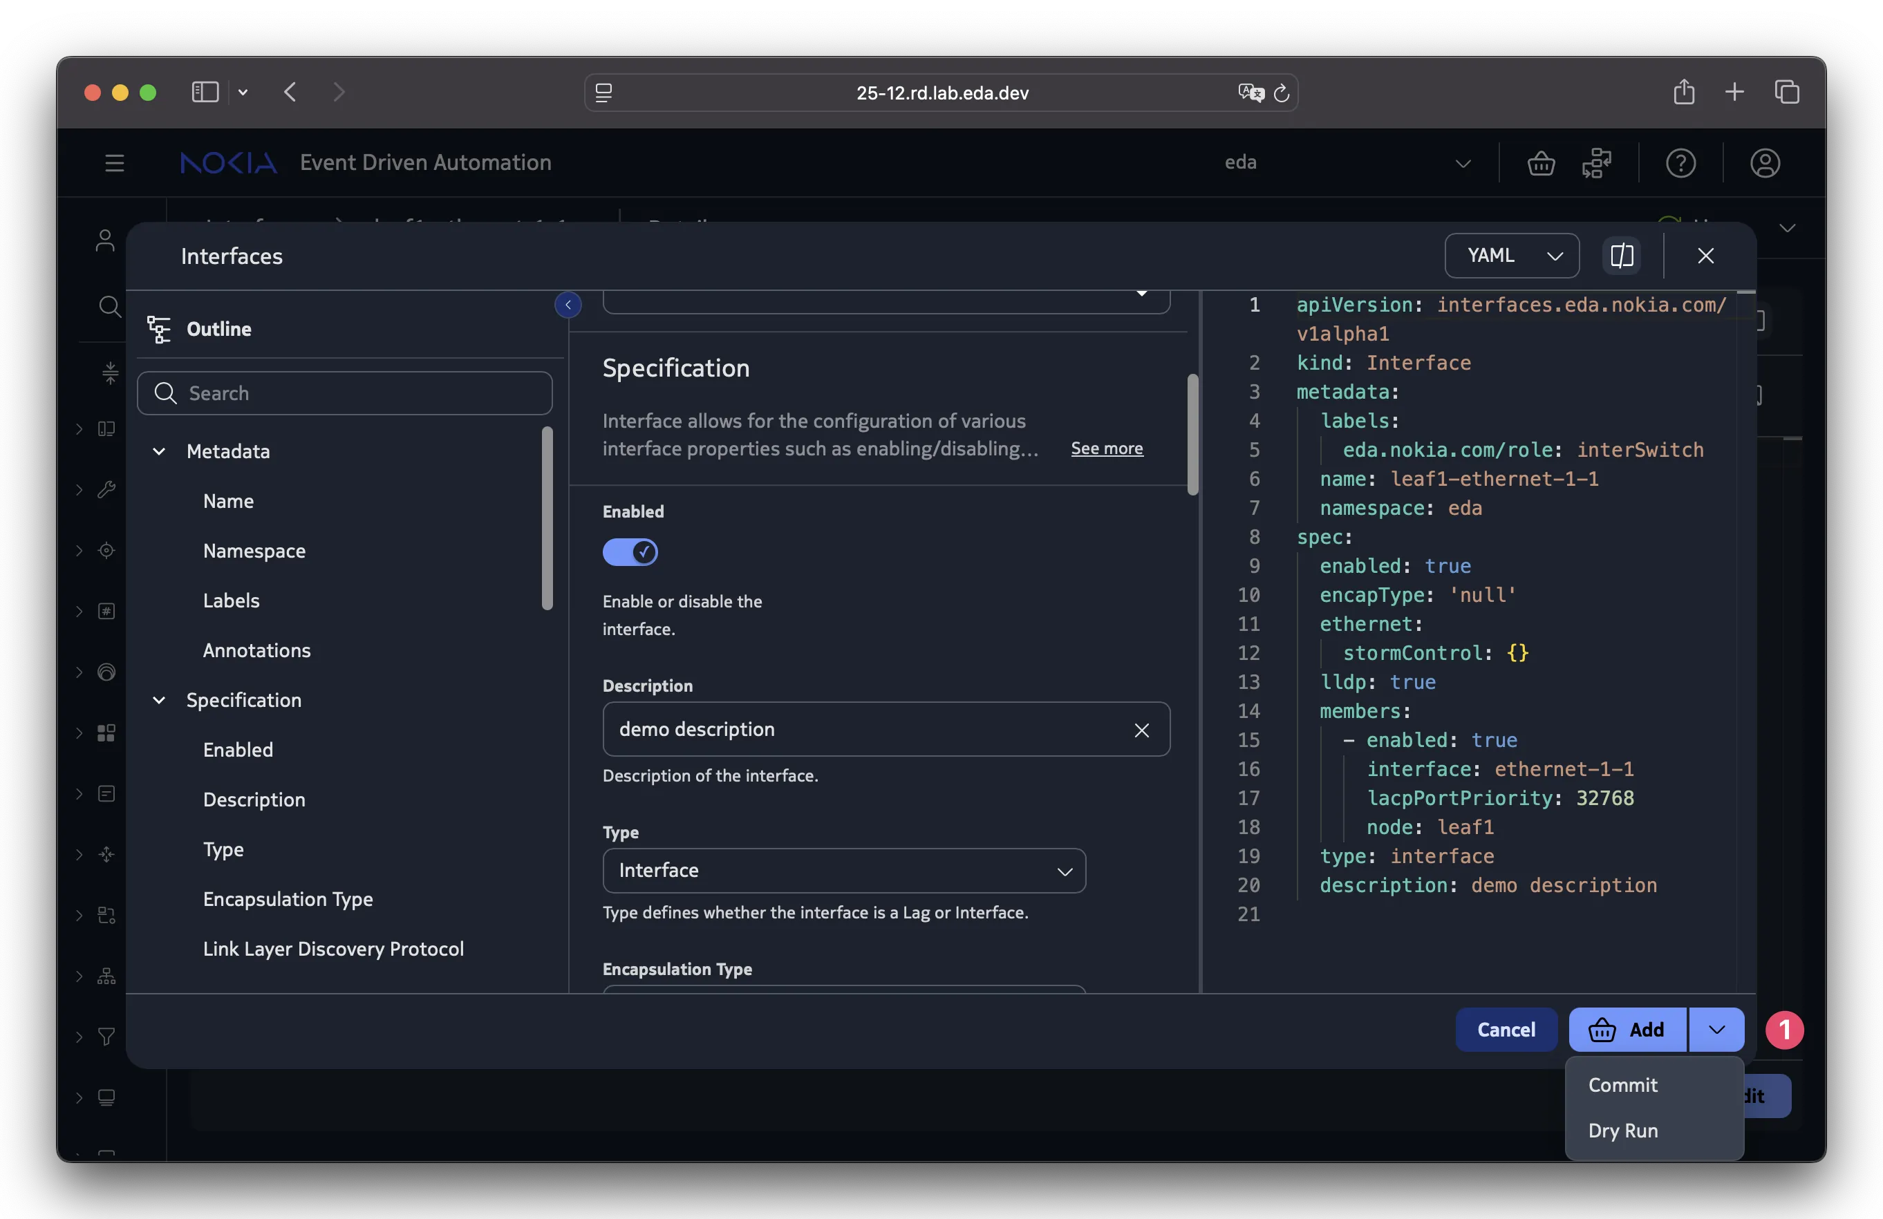
Task: Open the transaction basket icon in header
Action: pos(1540,163)
